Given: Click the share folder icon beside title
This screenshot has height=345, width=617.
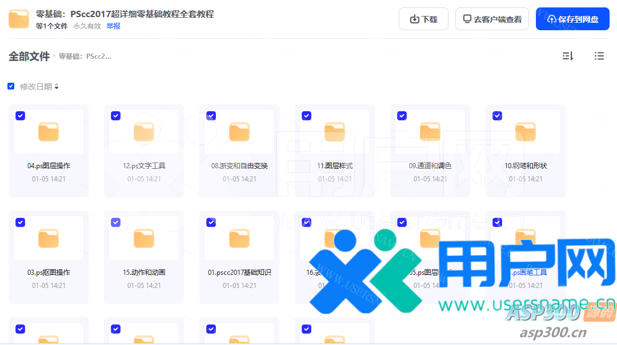Looking at the screenshot, I should pos(19,19).
